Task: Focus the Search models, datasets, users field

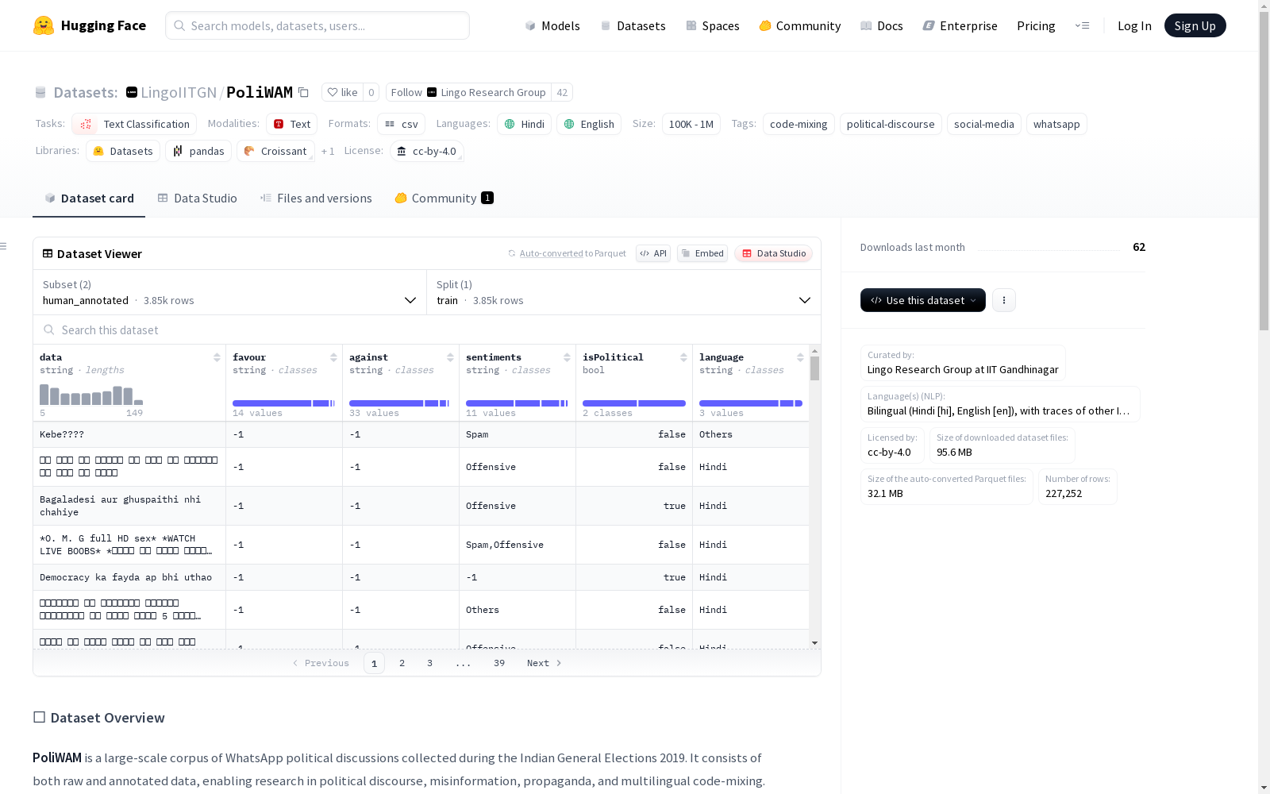Action: [x=317, y=25]
